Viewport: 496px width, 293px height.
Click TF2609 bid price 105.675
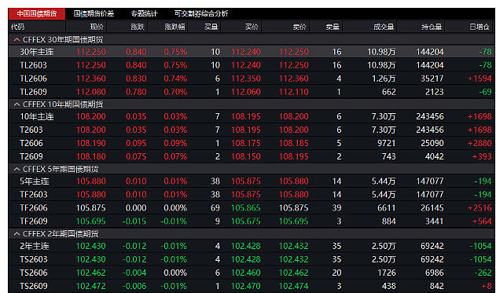(x=246, y=222)
